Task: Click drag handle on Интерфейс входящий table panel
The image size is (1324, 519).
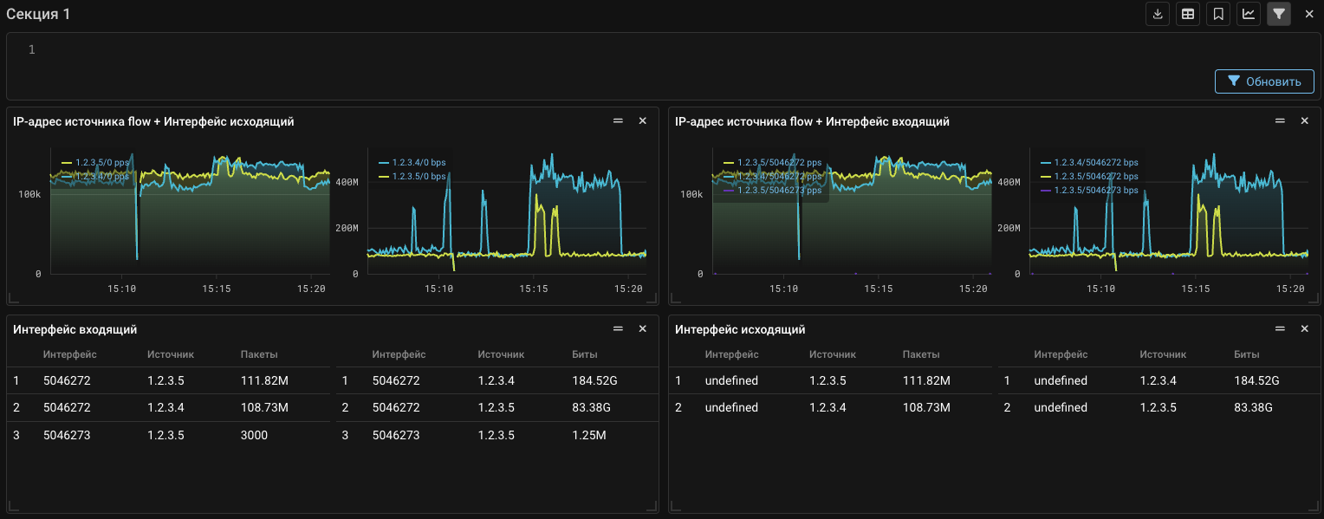Action: 618,329
